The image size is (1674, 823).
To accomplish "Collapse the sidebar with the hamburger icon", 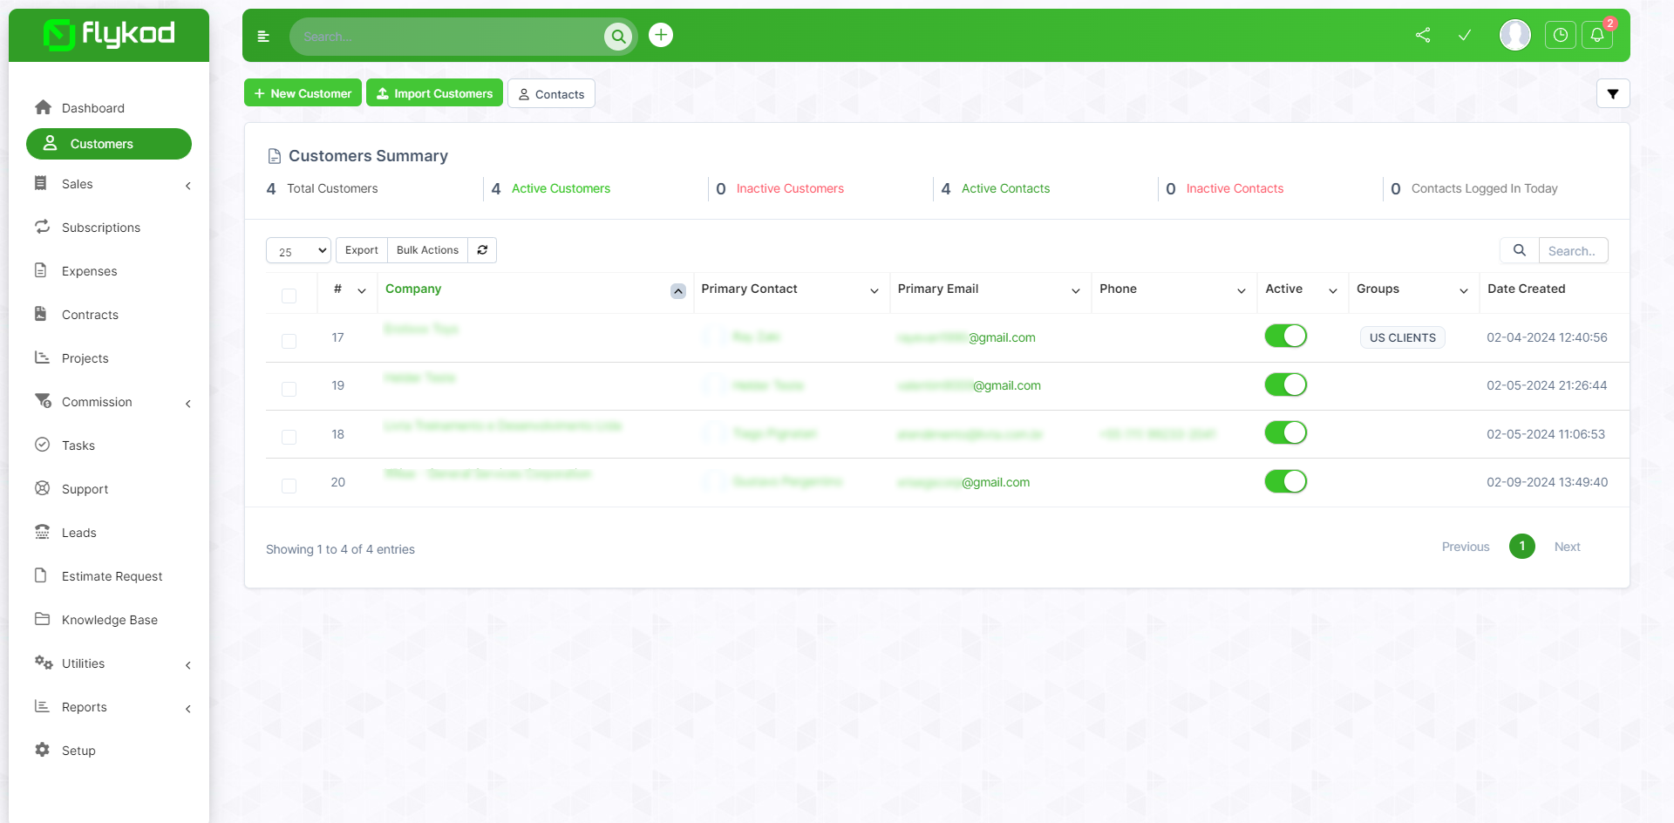I will click(263, 36).
